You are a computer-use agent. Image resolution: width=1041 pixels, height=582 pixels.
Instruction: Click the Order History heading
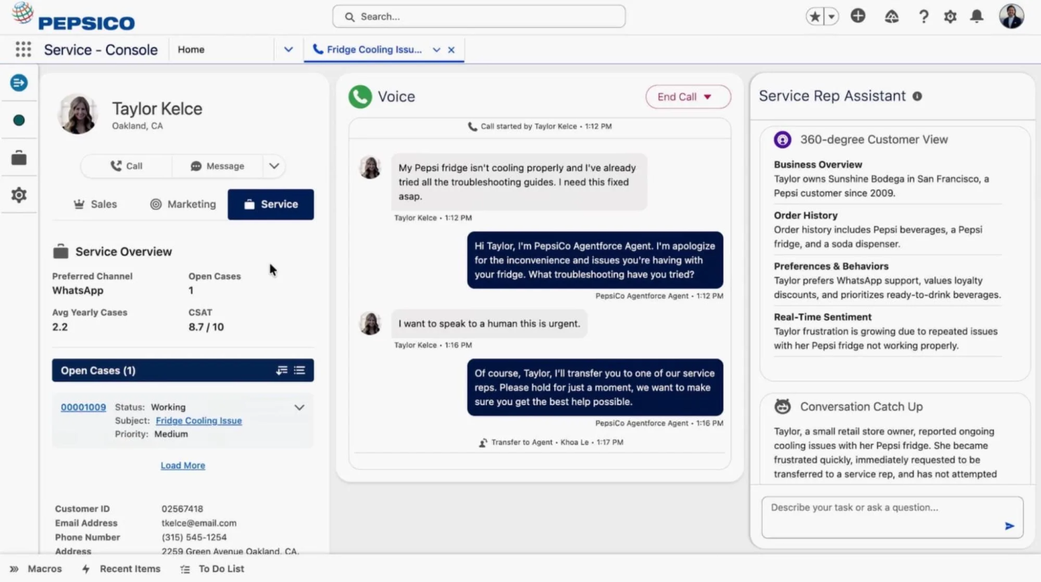[x=805, y=215]
